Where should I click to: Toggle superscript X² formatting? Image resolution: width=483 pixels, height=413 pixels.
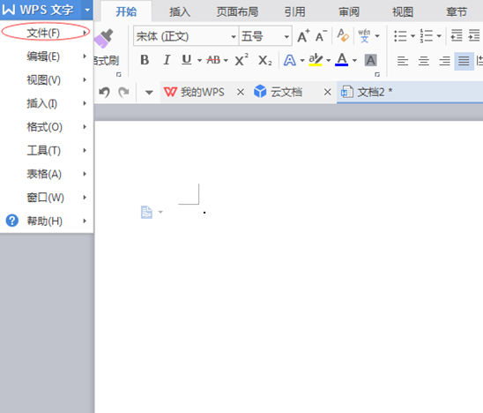point(241,60)
